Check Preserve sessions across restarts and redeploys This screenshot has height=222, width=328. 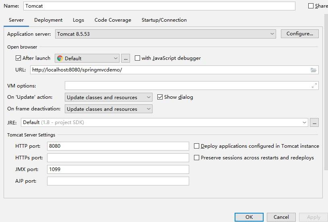pyautogui.click(x=197, y=158)
